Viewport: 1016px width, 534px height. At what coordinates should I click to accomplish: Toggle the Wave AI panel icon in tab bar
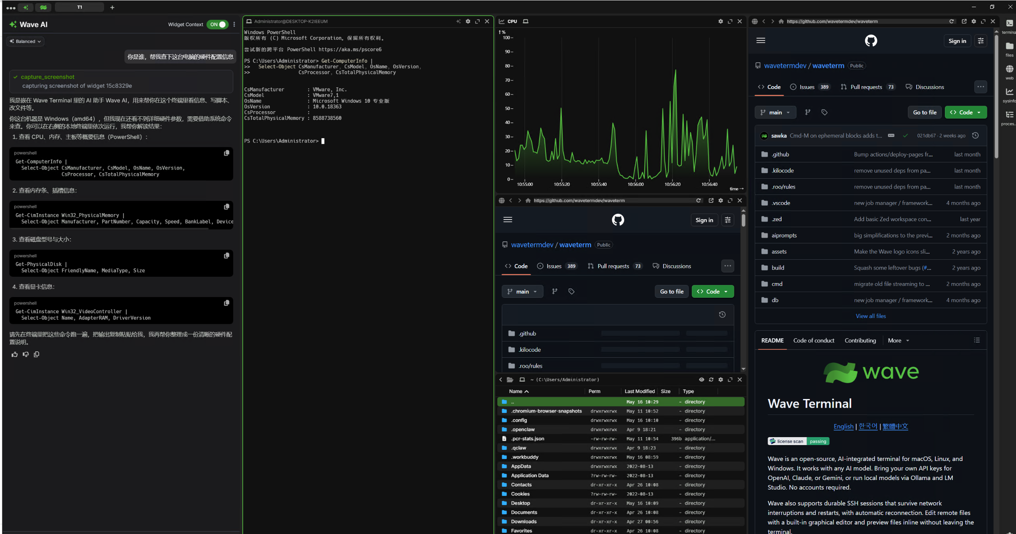tap(26, 7)
